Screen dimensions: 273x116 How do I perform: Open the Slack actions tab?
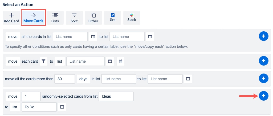(132, 18)
